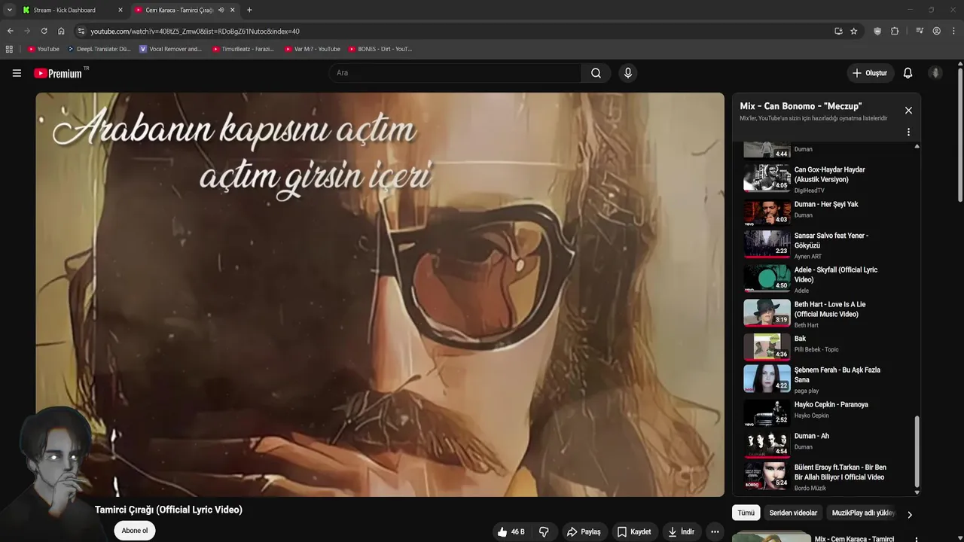The height and width of the screenshot is (542, 964).
Task: Click the Oluştur create button
Action: pos(869,73)
